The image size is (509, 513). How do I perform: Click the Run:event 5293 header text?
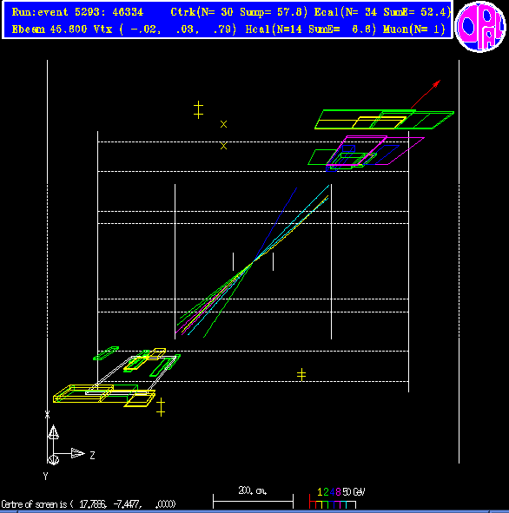click(77, 12)
